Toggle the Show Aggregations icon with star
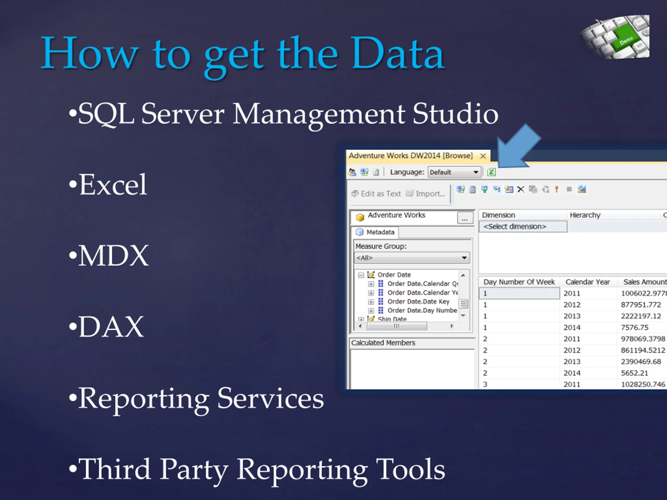 click(509, 189)
